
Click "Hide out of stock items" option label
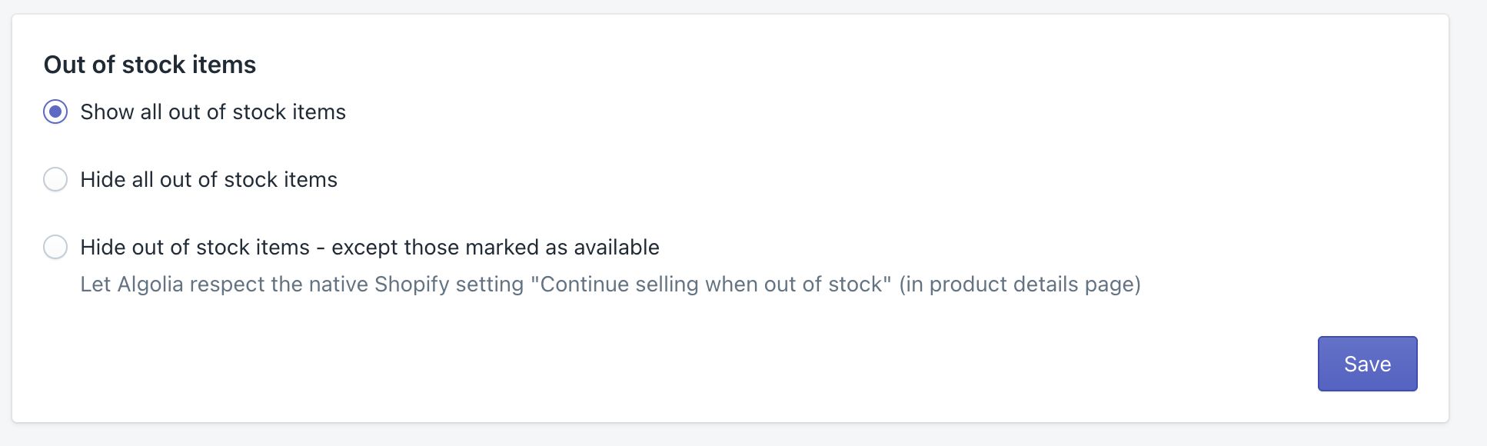(x=369, y=247)
